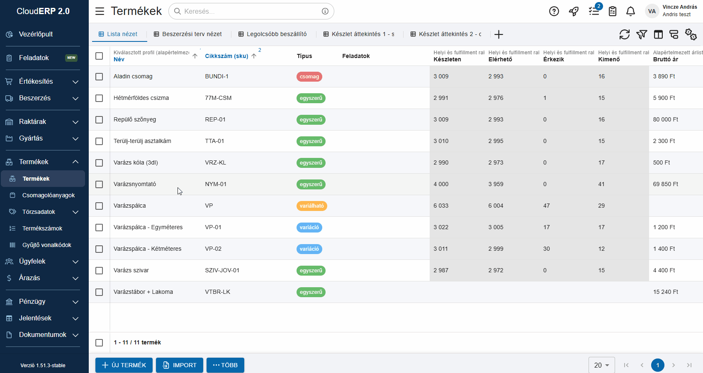Open the help question mark icon

[554, 12]
